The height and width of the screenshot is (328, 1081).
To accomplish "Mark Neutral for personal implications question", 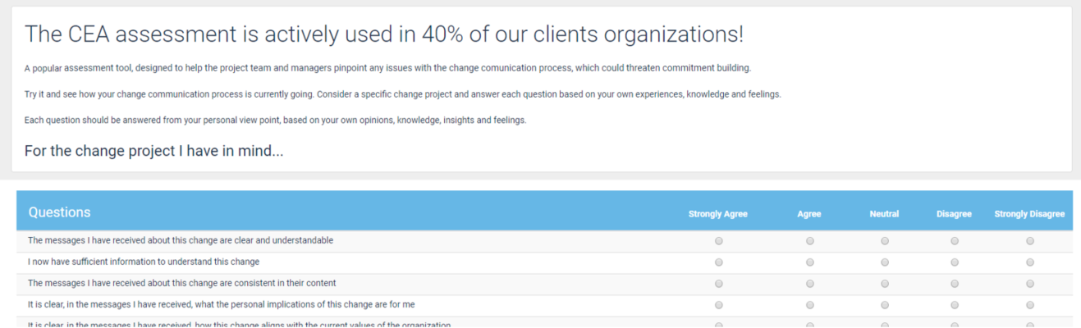I will (x=885, y=305).
